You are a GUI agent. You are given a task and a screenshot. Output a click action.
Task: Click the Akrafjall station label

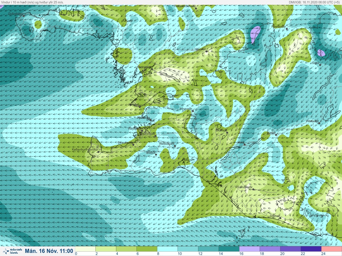tap(134, 105)
